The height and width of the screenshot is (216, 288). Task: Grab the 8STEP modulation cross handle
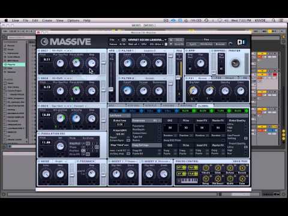coord(247,111)
